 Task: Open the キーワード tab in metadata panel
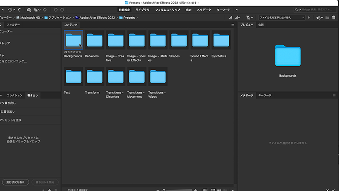tap(265, 95)
